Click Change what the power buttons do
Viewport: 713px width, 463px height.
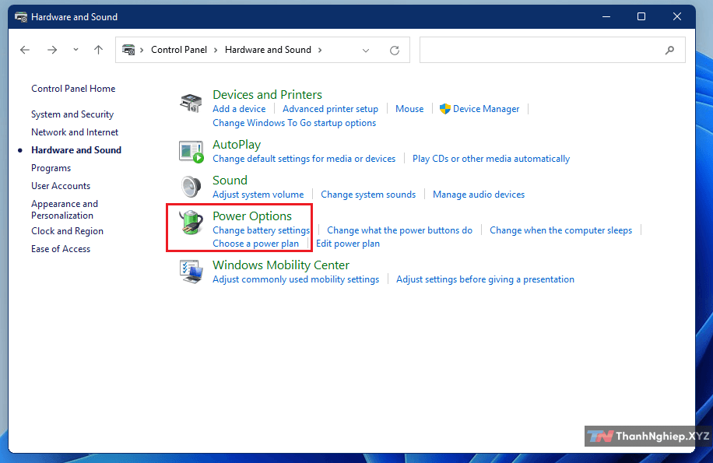click(x=399, y=230)
